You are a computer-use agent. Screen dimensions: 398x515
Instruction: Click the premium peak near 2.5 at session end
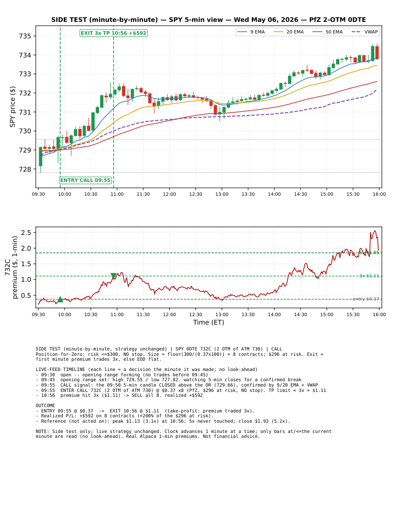(375, 231)
